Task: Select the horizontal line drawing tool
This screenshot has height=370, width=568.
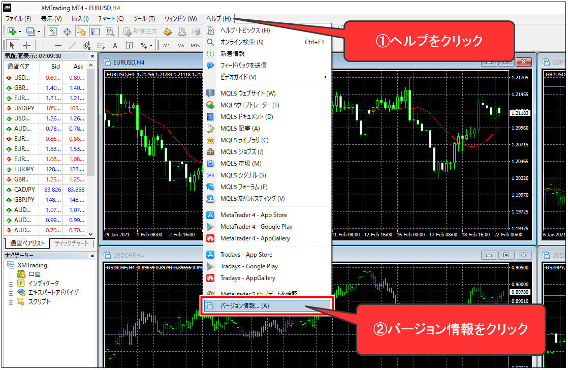Action: coord(58,45)
